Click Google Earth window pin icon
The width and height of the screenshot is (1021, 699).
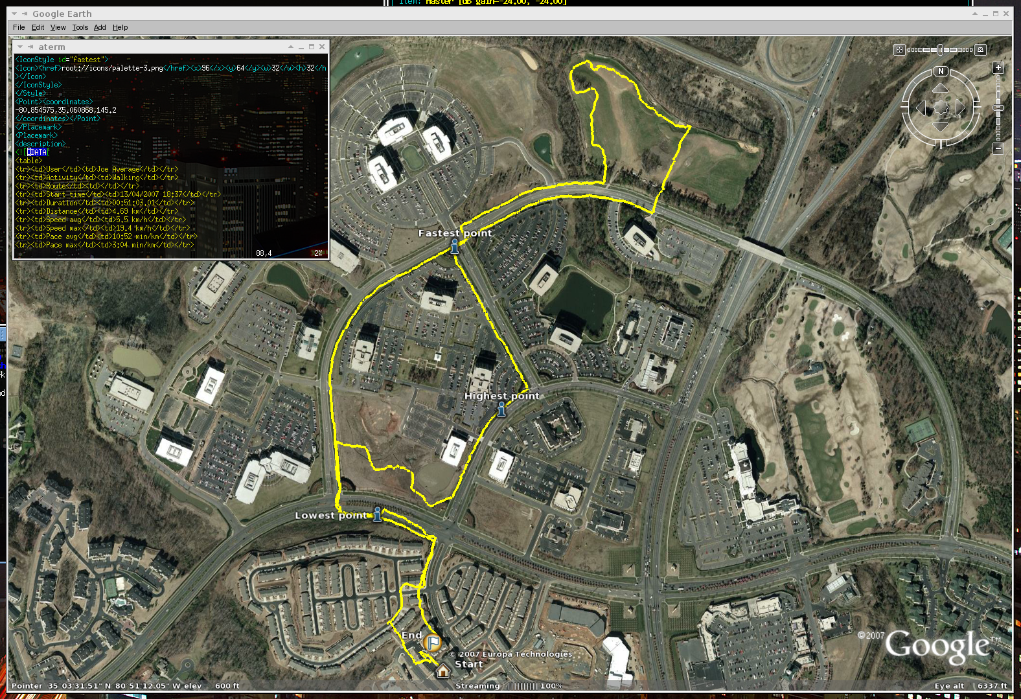tap(25, 14)
